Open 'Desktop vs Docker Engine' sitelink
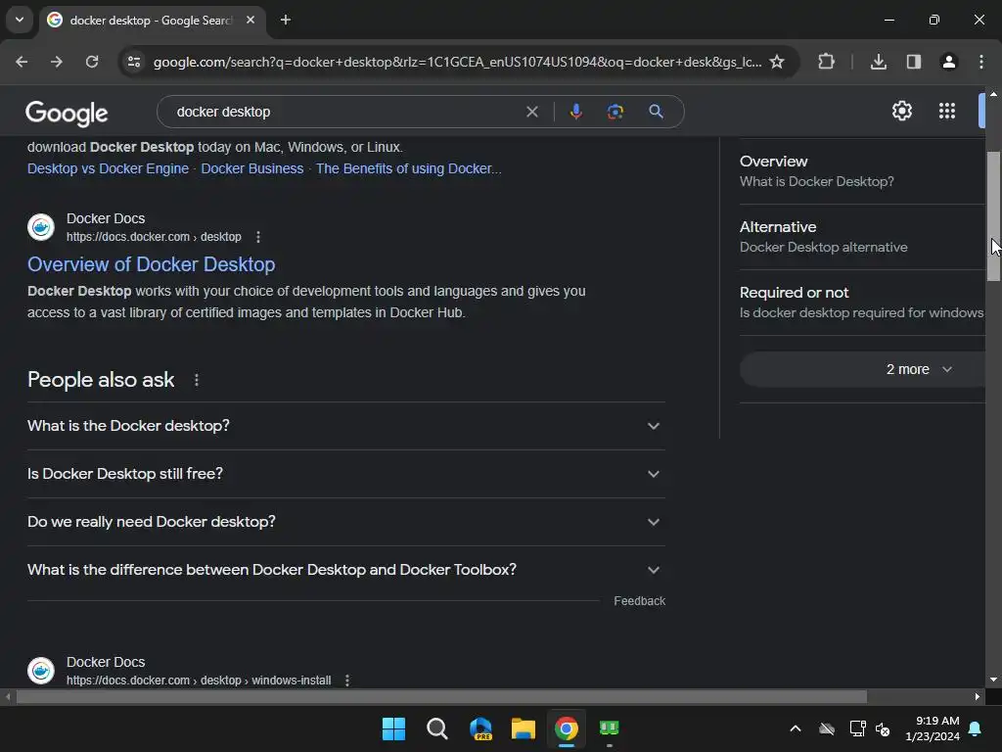1002x752 pixels. coord(108,168)
